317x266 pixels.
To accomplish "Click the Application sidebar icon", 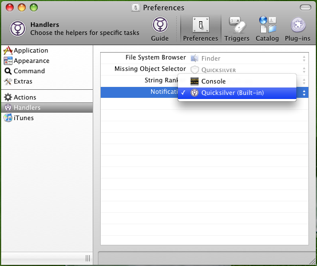I will 8,50.
